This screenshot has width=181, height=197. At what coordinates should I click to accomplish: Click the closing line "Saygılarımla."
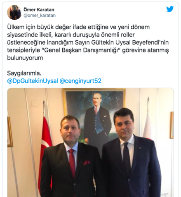pyautogui.click(x=24, y=73)
